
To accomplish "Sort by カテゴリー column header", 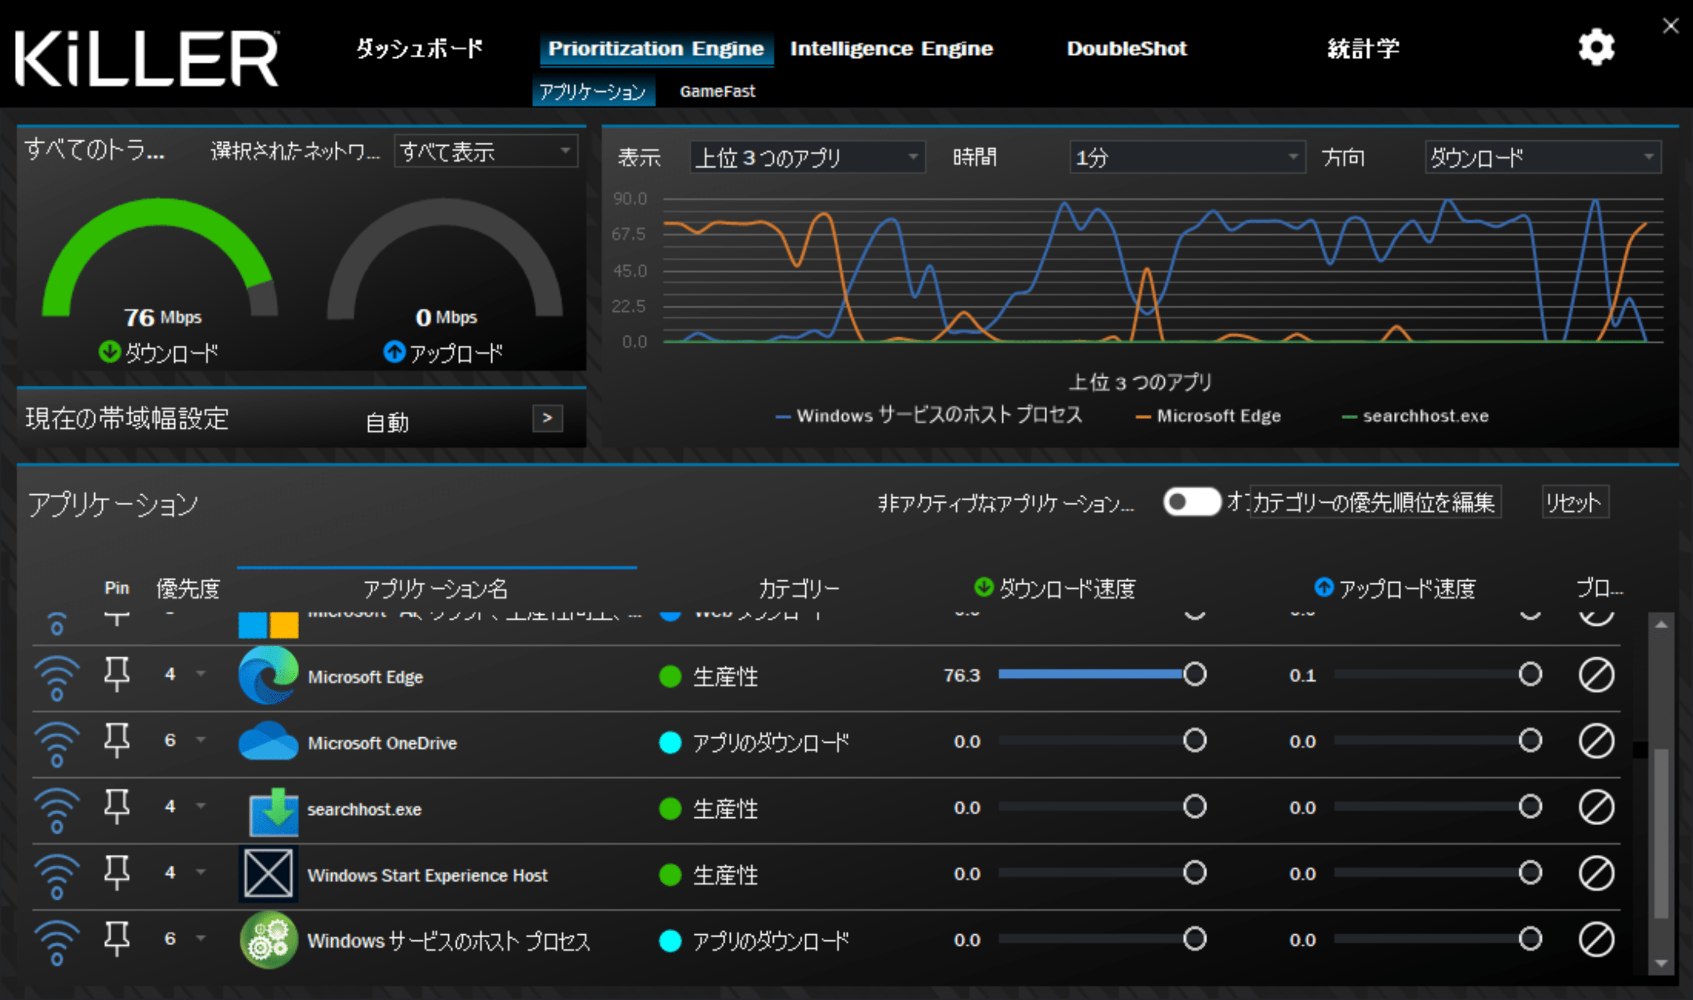I will [799, 589].
